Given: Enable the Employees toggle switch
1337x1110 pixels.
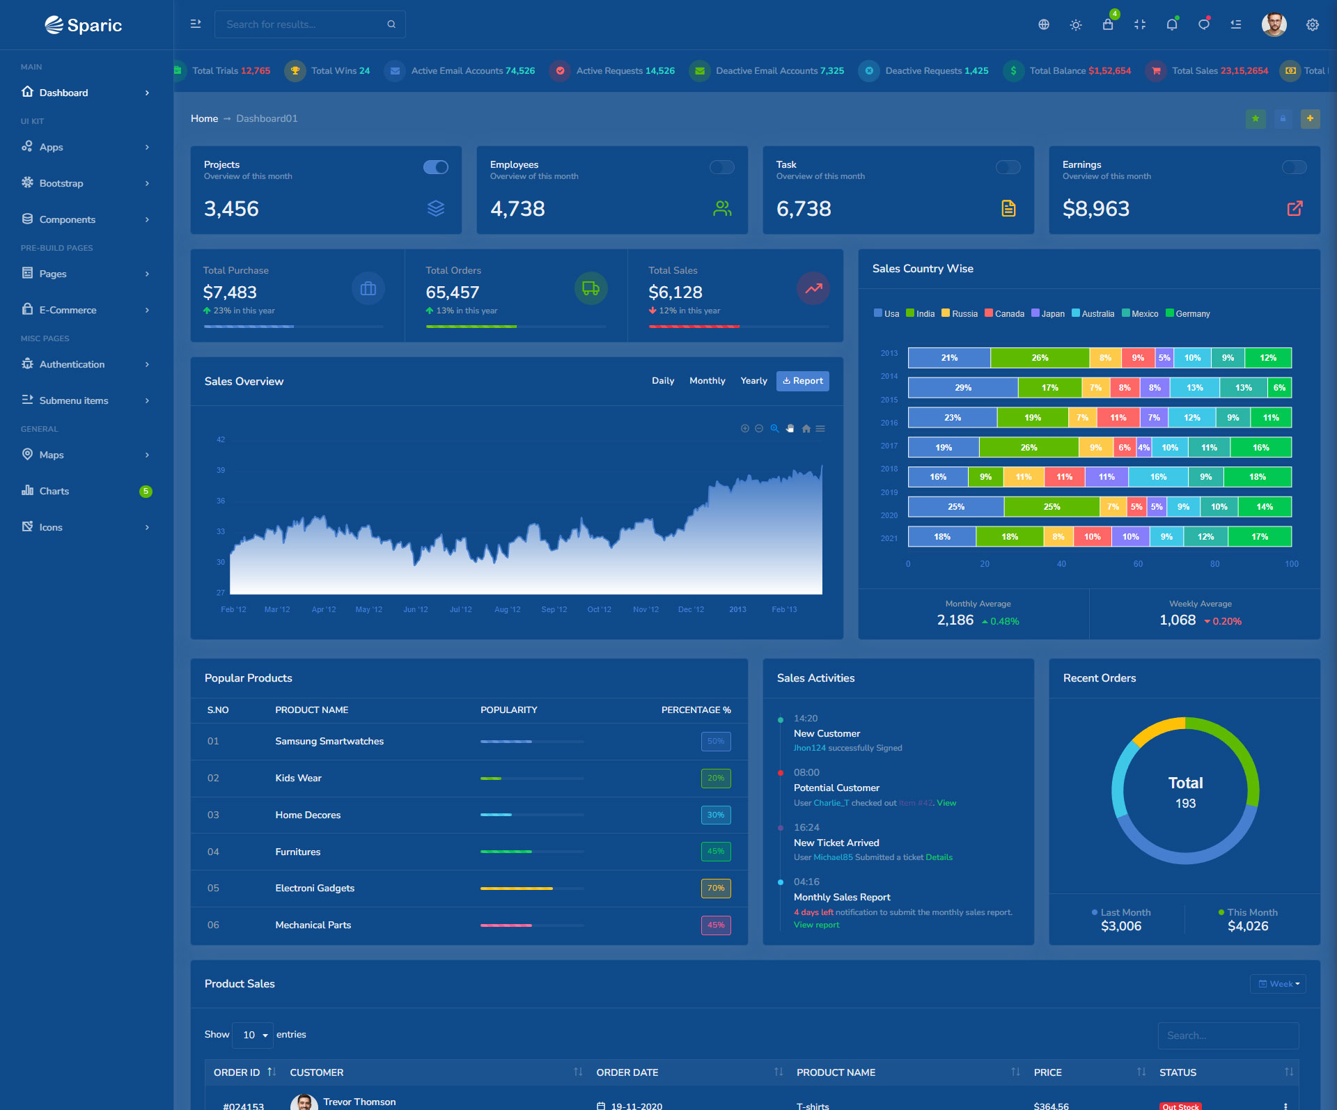Looking at the screenshot, I should click(x=721, y=167).
